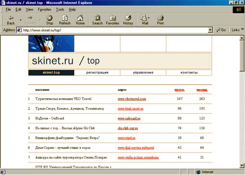
Task: Open the www.vkotravel.com link
Action: coord(132,99)
